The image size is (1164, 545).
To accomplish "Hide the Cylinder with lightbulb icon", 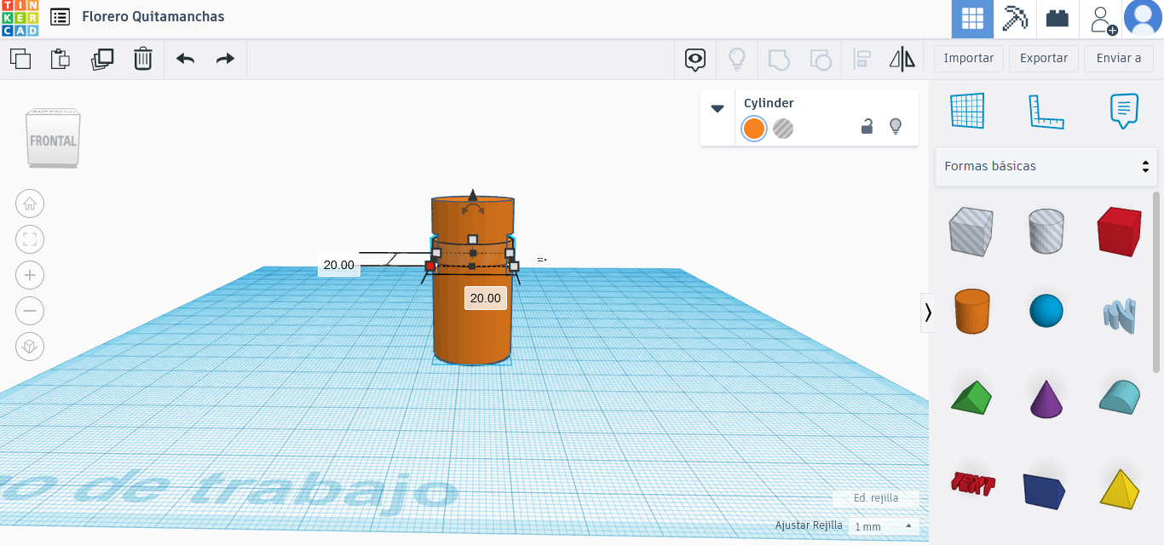I will (x=896, y=127).
